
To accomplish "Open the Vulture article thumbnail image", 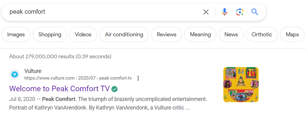I will pos(241,84).
